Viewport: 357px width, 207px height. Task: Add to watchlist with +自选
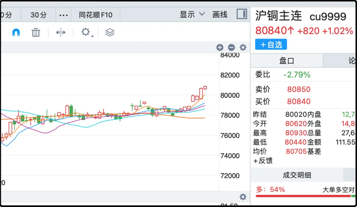(x=271, y=45)
